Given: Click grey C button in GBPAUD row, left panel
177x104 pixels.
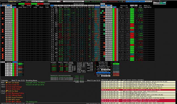Looking at the screenshot, I should pyautogui.click(x=17, y=37).
